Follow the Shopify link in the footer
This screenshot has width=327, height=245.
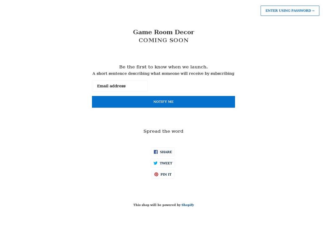pos(187,205)
